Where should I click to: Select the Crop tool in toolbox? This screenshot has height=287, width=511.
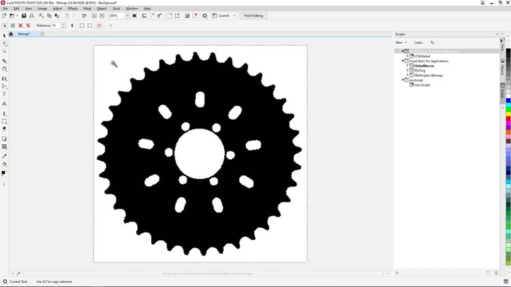[x=4, y=61]
